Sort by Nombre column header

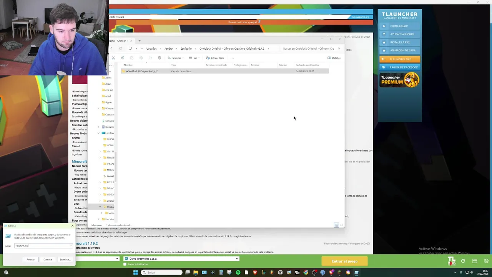point(128,65)
